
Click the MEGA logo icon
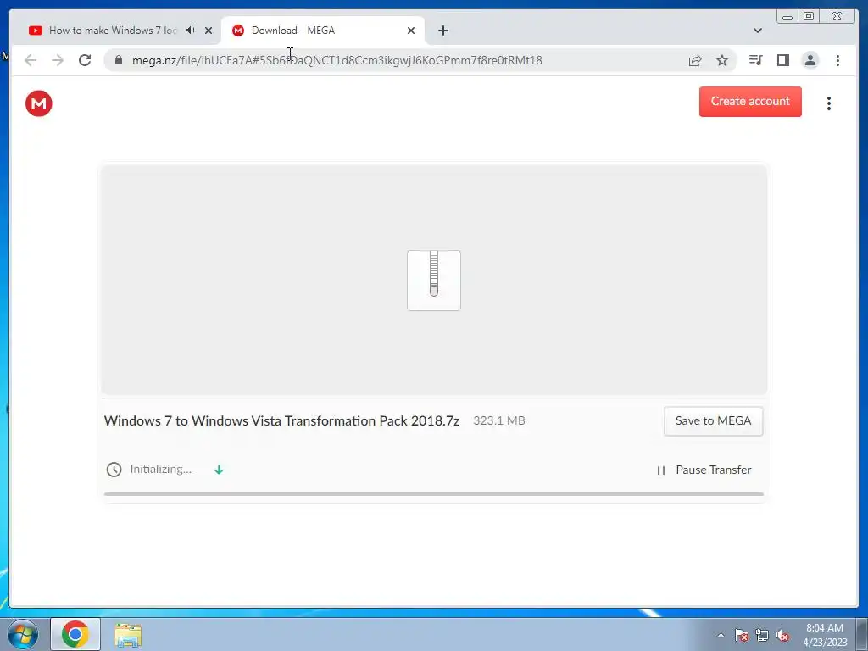(x=39, y=103)
